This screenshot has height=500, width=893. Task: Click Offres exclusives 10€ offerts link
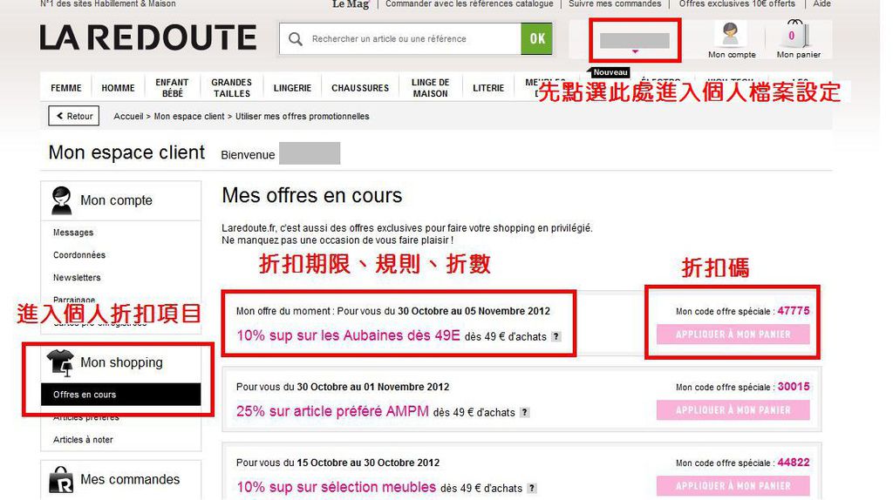coord(737,4)
